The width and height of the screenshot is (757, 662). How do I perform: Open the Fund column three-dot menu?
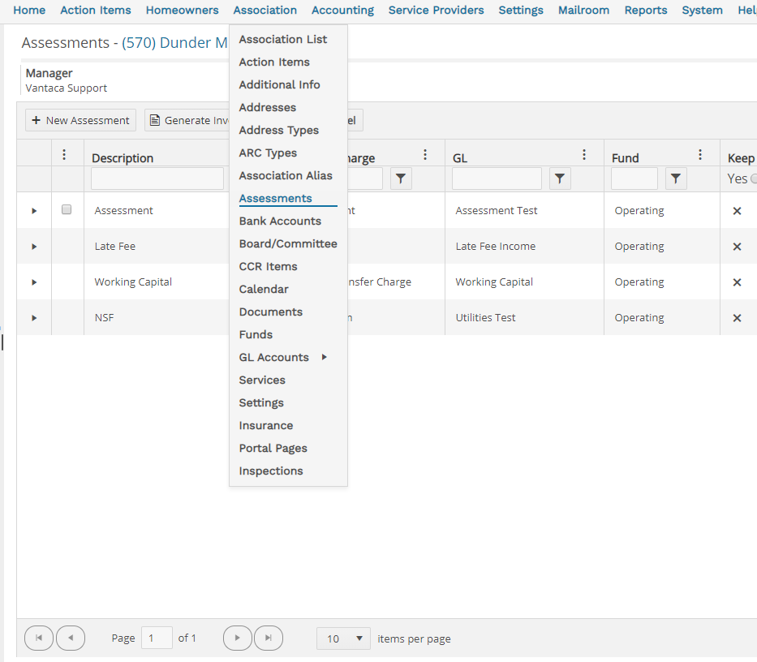(x=700, y=155)
